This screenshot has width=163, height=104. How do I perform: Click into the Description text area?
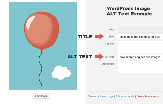pyautogui.click(x=140, y=67)
